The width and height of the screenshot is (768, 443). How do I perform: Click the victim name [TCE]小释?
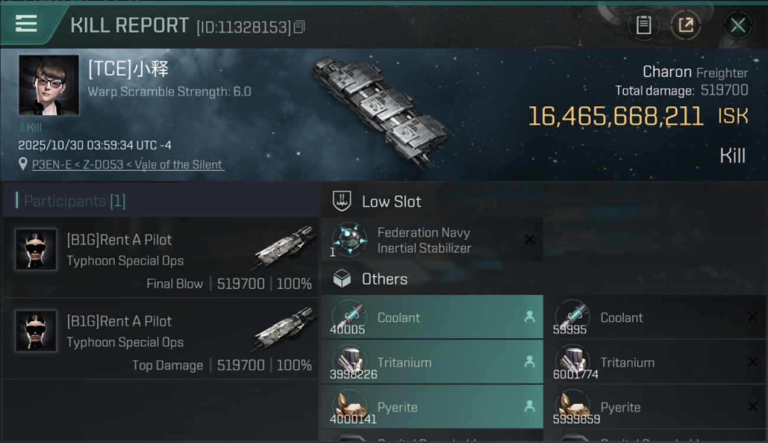[x=128, y=69]
